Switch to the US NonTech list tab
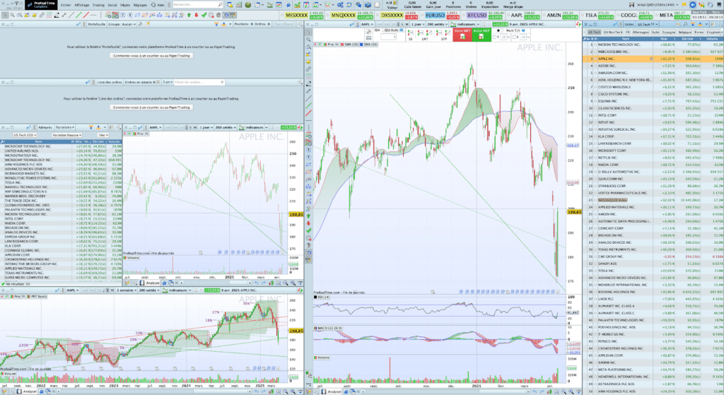Image resolution: width=724 pixels, height=395 pixels. [612, 33]
